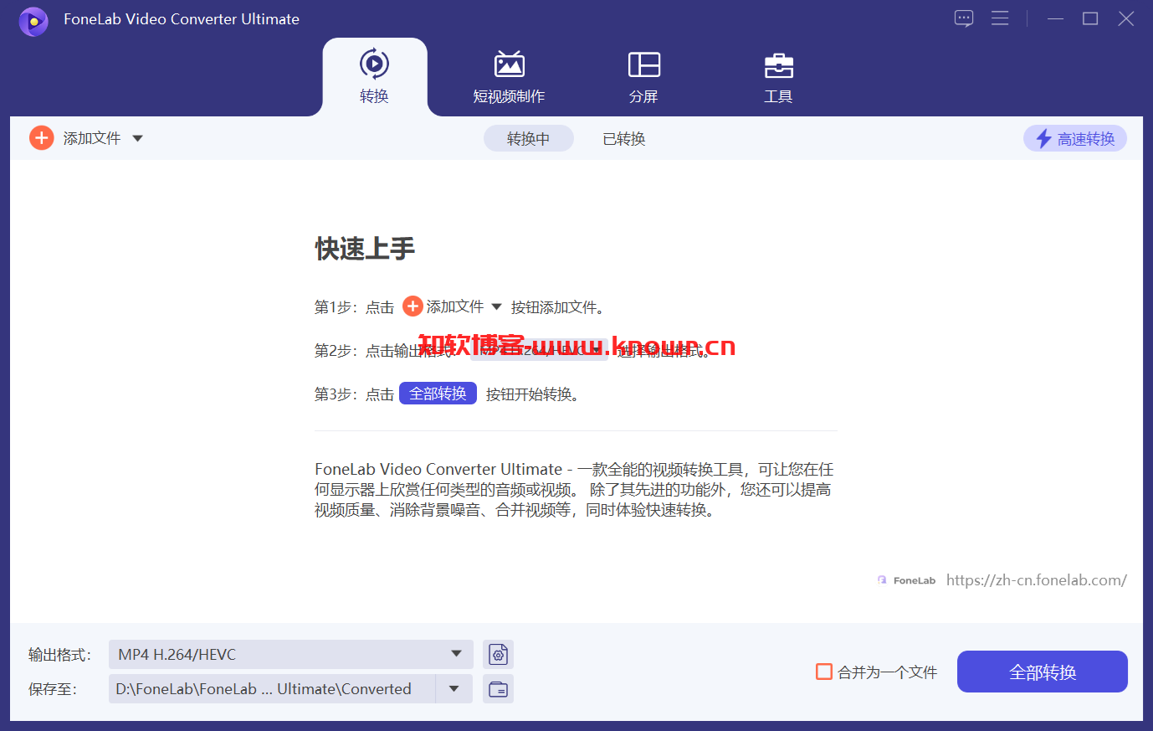1153x731 pixels.
Task: Minimize the FoneLab window
Action: click(x=1055, y=18)
